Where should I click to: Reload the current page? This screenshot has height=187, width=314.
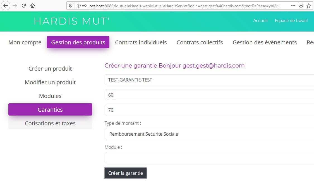pos(24,5)
